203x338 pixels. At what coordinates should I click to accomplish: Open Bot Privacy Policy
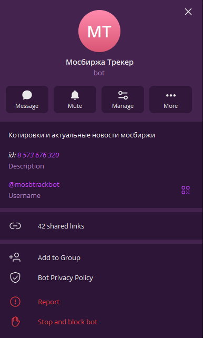coord(101,277)
